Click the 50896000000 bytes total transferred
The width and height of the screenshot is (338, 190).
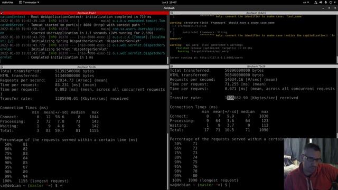pyautogui.click(x=244, y=70)
